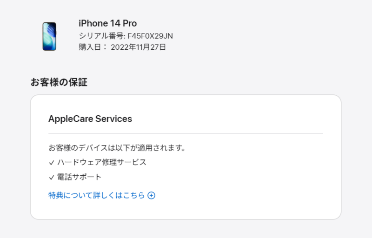The height and width of the screenshot is (238, 372).
Task: Click the お客様のデバイスは以下が適用されます sentence
Action: [x=117, y=148]
